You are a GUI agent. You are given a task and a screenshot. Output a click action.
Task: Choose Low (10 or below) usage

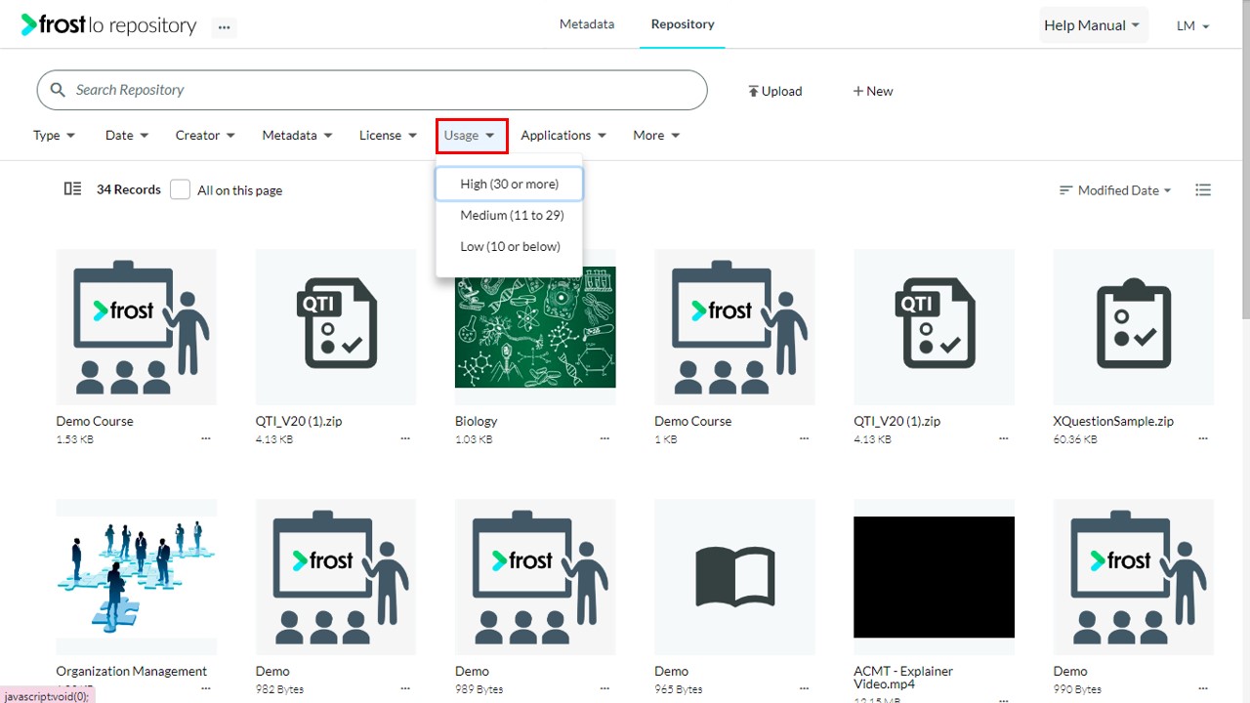tap(510, 246)
